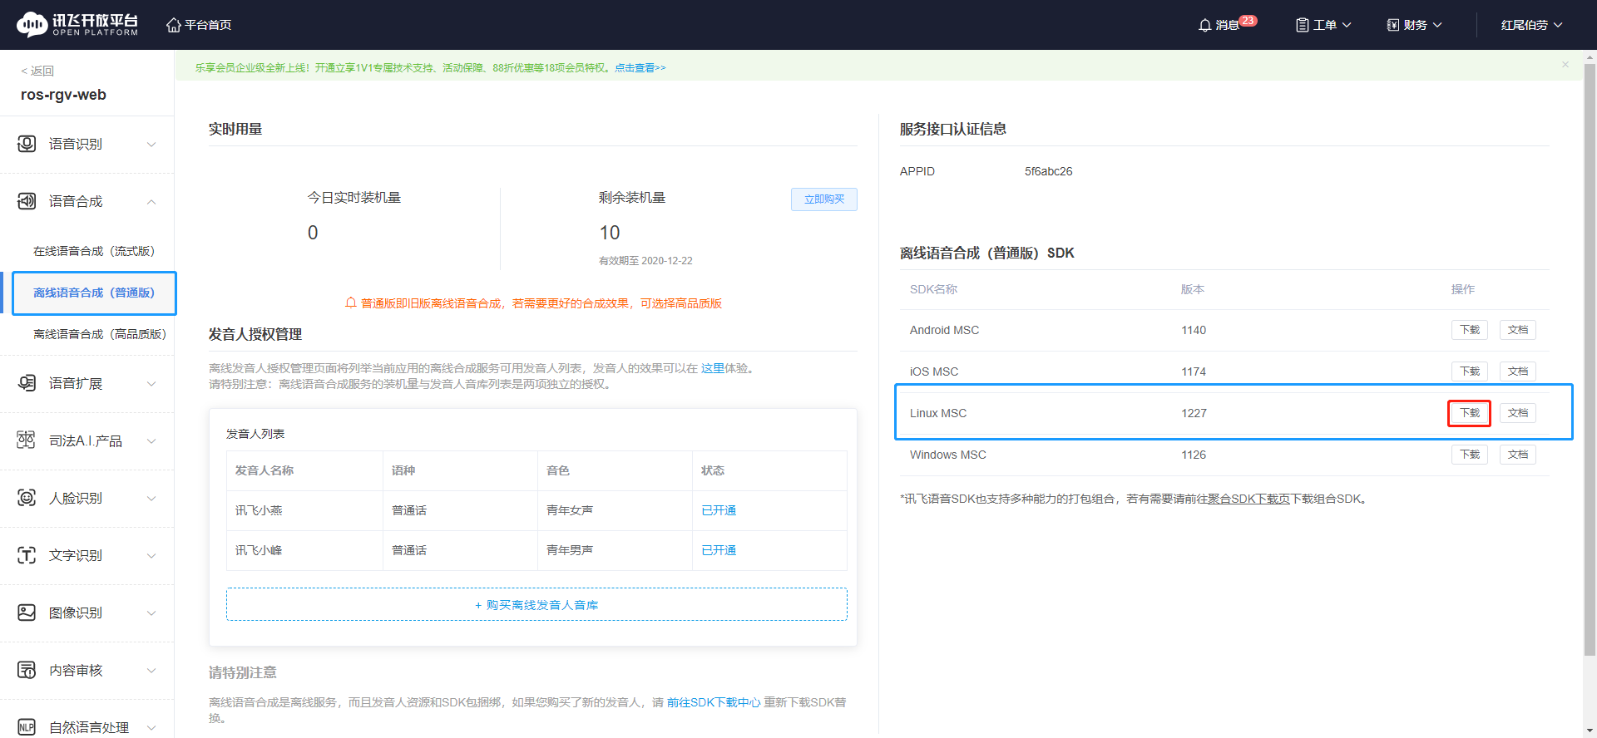
Task: Expand the 人脸识别 chevron
Action: click(x=151, y=499)
